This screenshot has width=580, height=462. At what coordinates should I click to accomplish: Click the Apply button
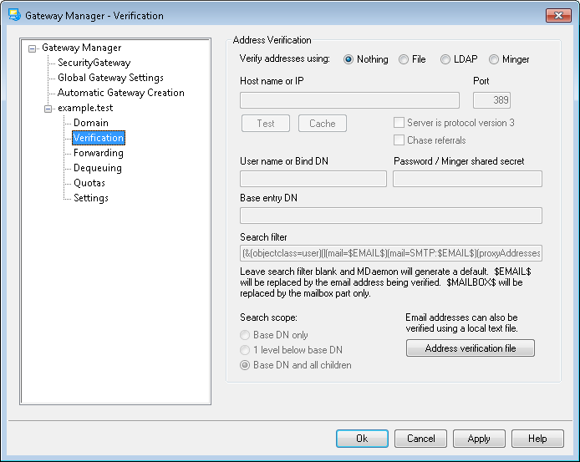479,439
